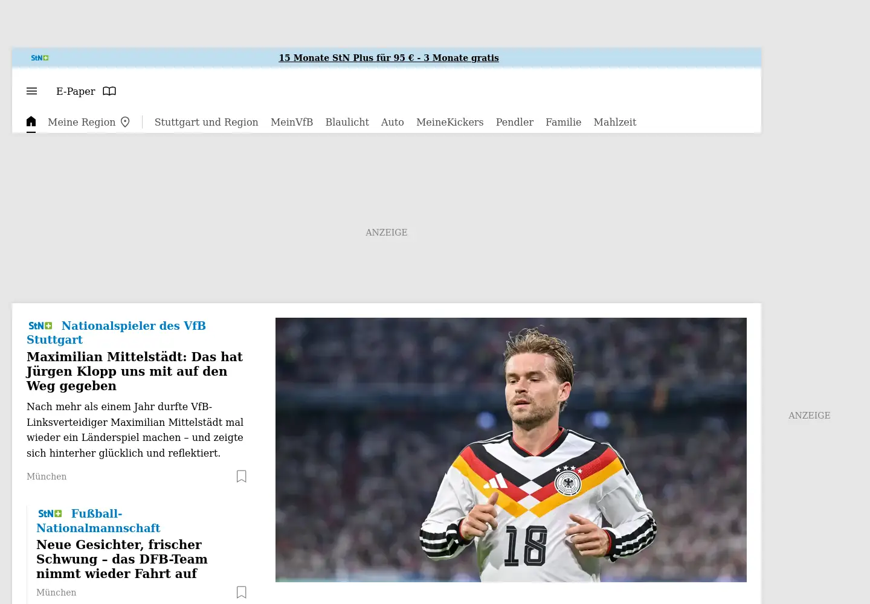The width and height of the screenshot is (870, 604).
Task: Open the Auto section
Action: [x=392, y=122]
